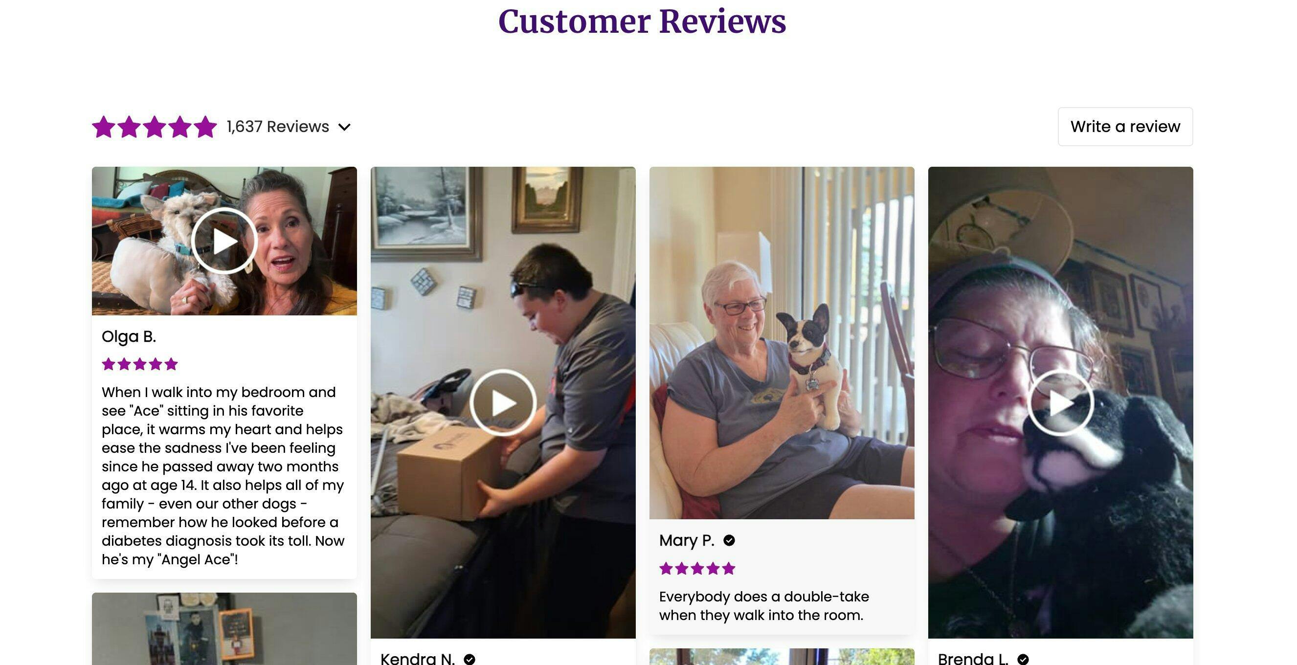Open the Kendra N. reviewer name
This screenshot has width=1297, height=665.
pos(417,659)
